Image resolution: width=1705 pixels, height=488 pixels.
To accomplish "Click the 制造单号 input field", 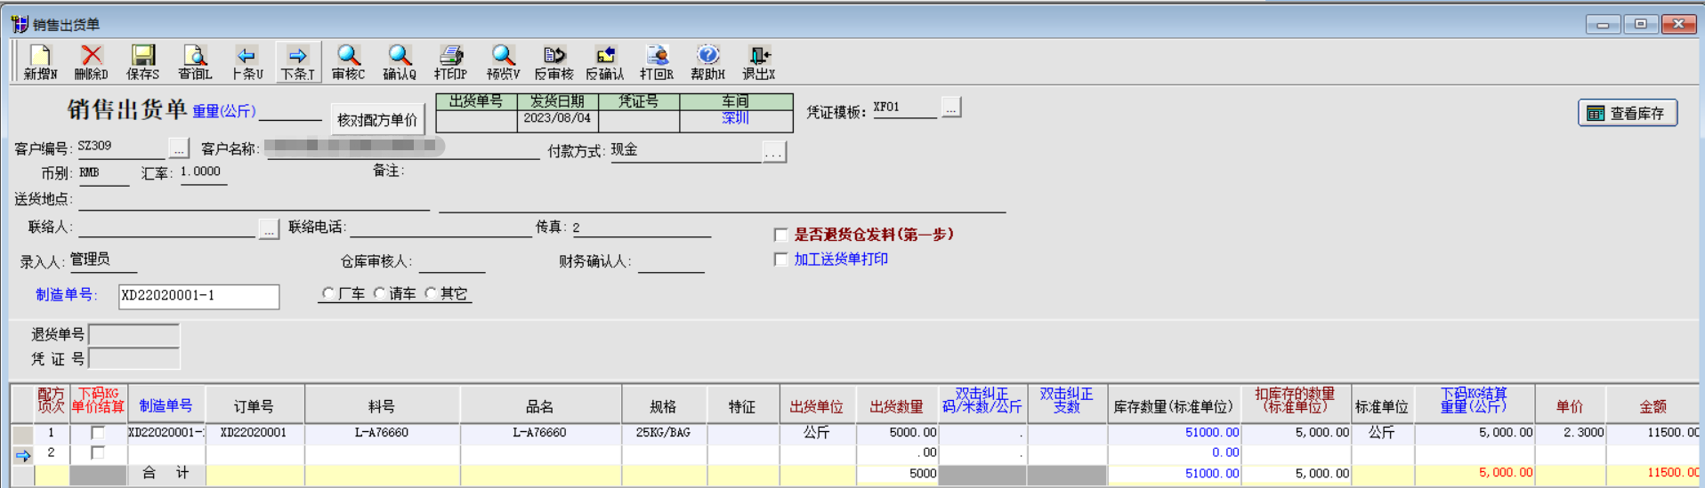I will 198,296.
